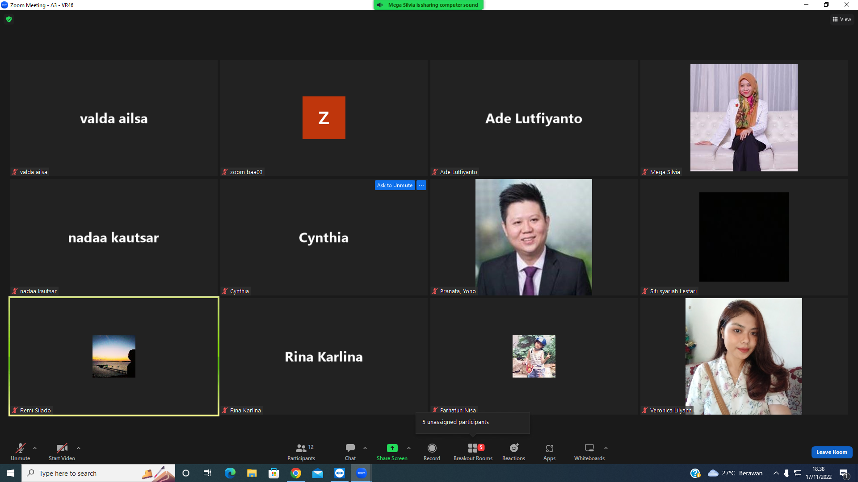Open Breakout Rooms
This screenshot has width=858, height=482.
pos(473,452)
